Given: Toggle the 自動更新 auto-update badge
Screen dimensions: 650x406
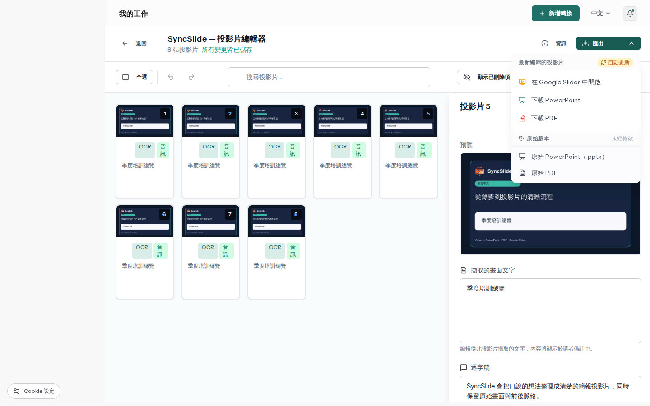Looking at the screenshot, I should 615,62.
